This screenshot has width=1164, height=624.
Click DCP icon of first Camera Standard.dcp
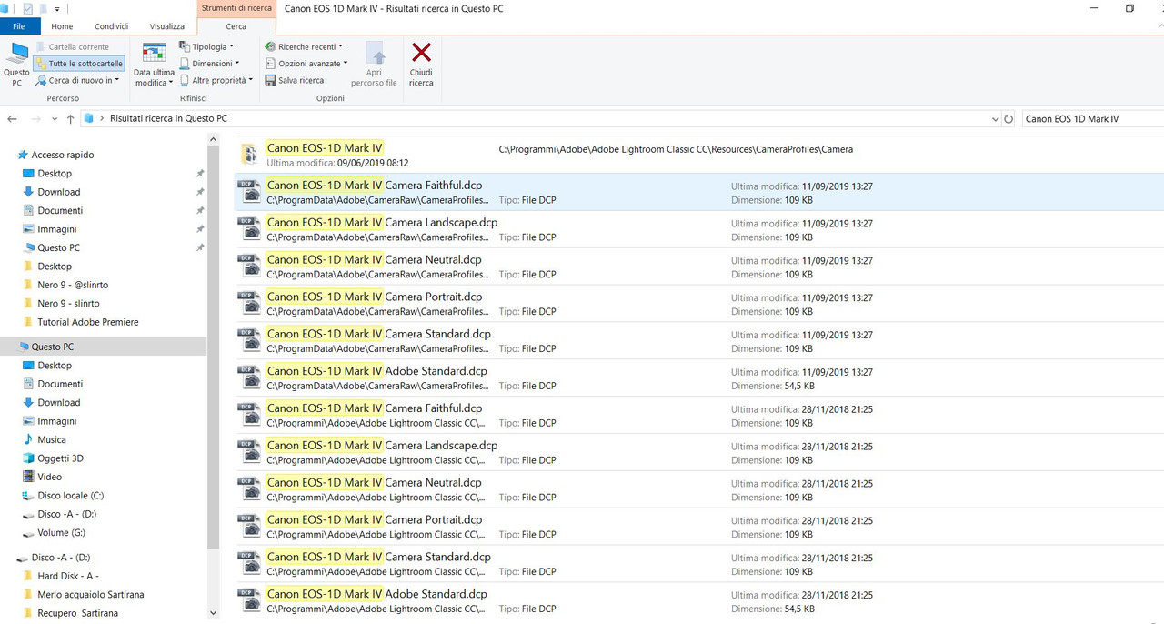point(248,340)
